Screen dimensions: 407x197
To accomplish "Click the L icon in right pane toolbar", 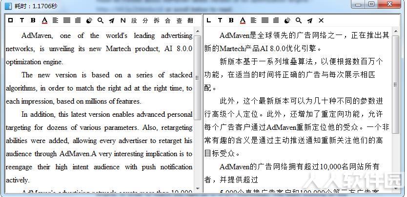I will pos(209,20).
